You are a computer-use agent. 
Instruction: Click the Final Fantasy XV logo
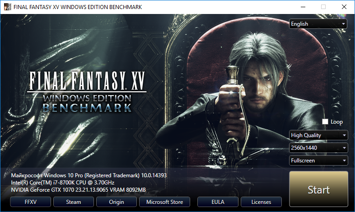[x=87, y=92]
